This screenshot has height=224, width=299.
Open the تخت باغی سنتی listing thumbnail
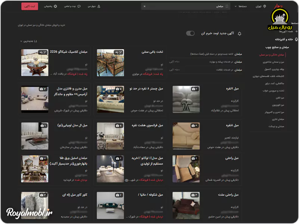click(x=110, y=63)
